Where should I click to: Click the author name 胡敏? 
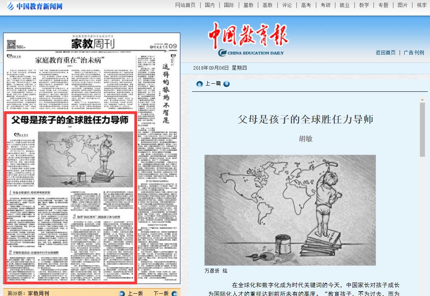pyautogui.click(x=305, y=139)
